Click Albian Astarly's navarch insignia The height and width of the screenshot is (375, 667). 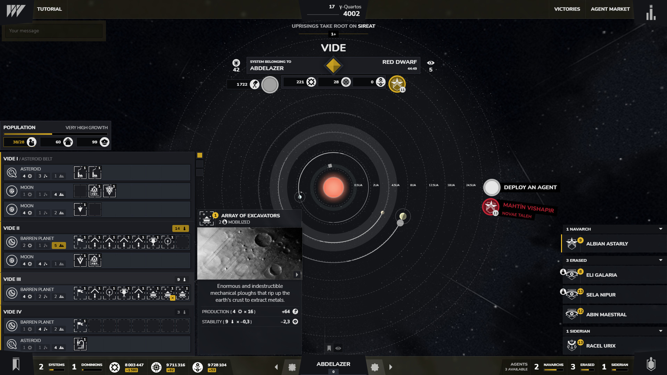(571, 243)
